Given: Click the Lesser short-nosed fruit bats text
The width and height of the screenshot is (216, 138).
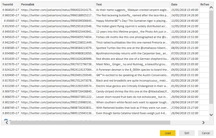Looking at the screenshot, I should coord(132,97).
